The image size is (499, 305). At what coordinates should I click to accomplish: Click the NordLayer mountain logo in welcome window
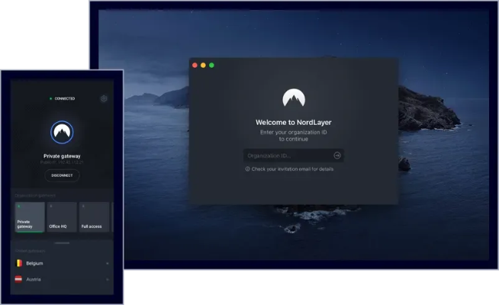point(294,98)
